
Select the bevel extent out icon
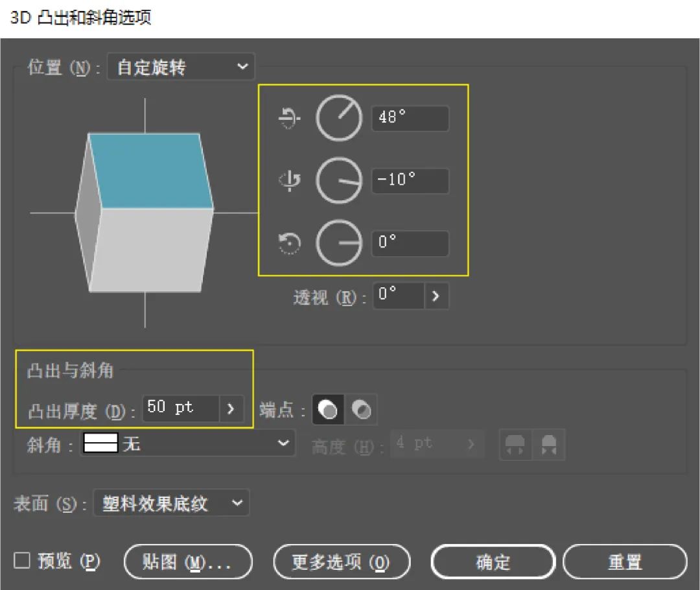pyautogui.click(x=515, y=444)
